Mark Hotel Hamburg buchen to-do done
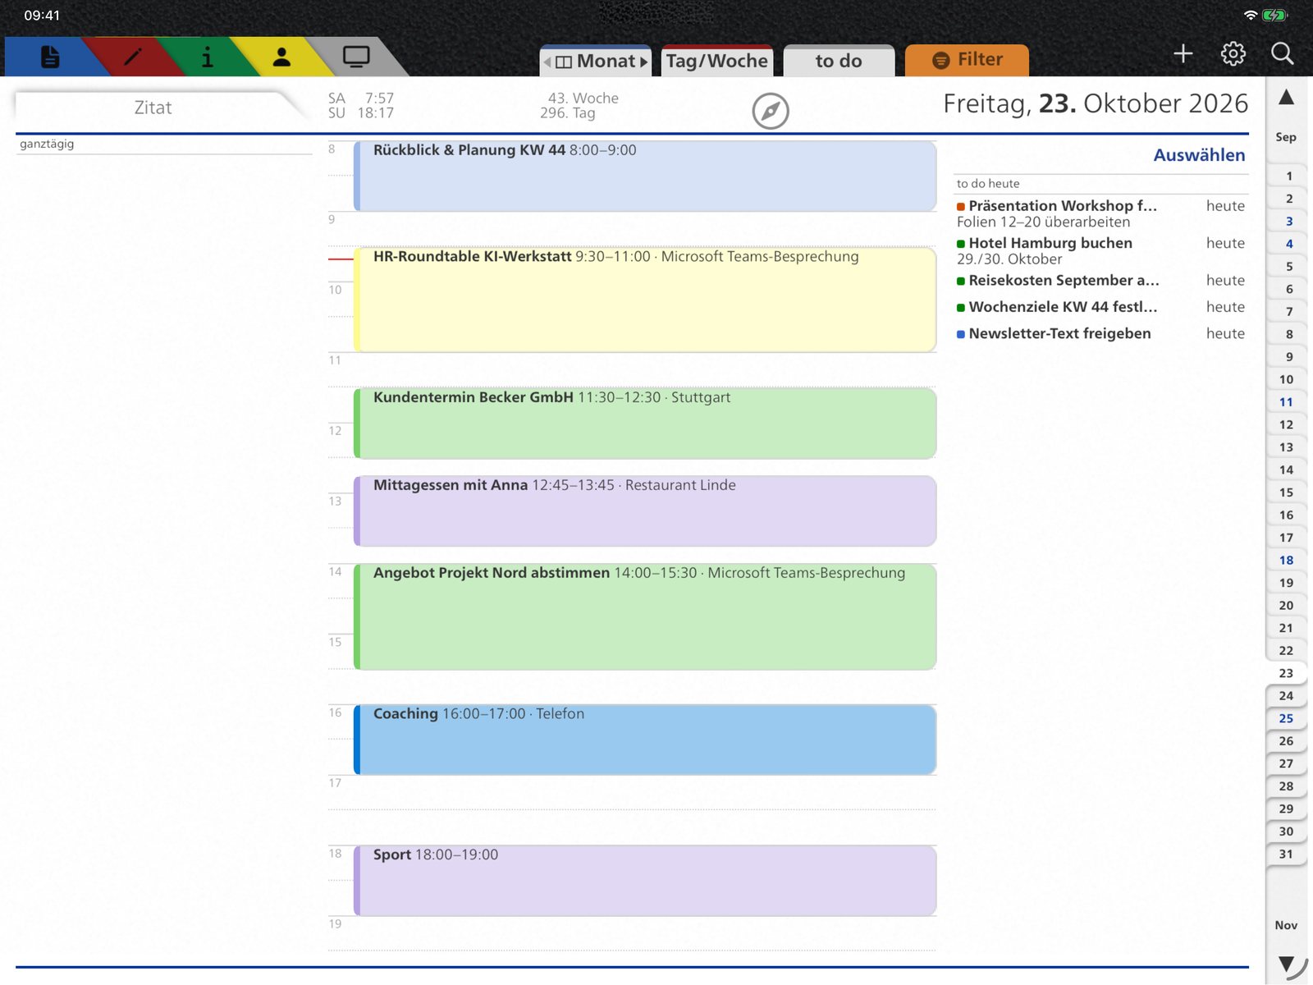 [961, 244]
